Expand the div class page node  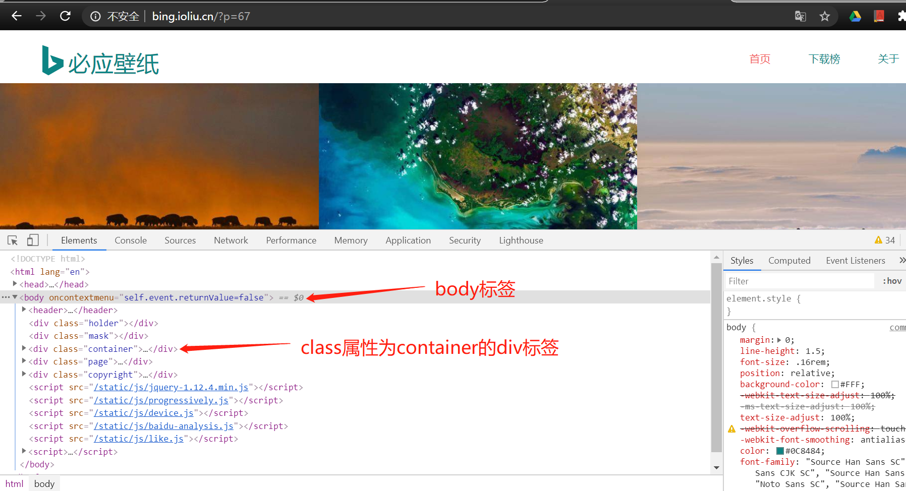(24, 361)
